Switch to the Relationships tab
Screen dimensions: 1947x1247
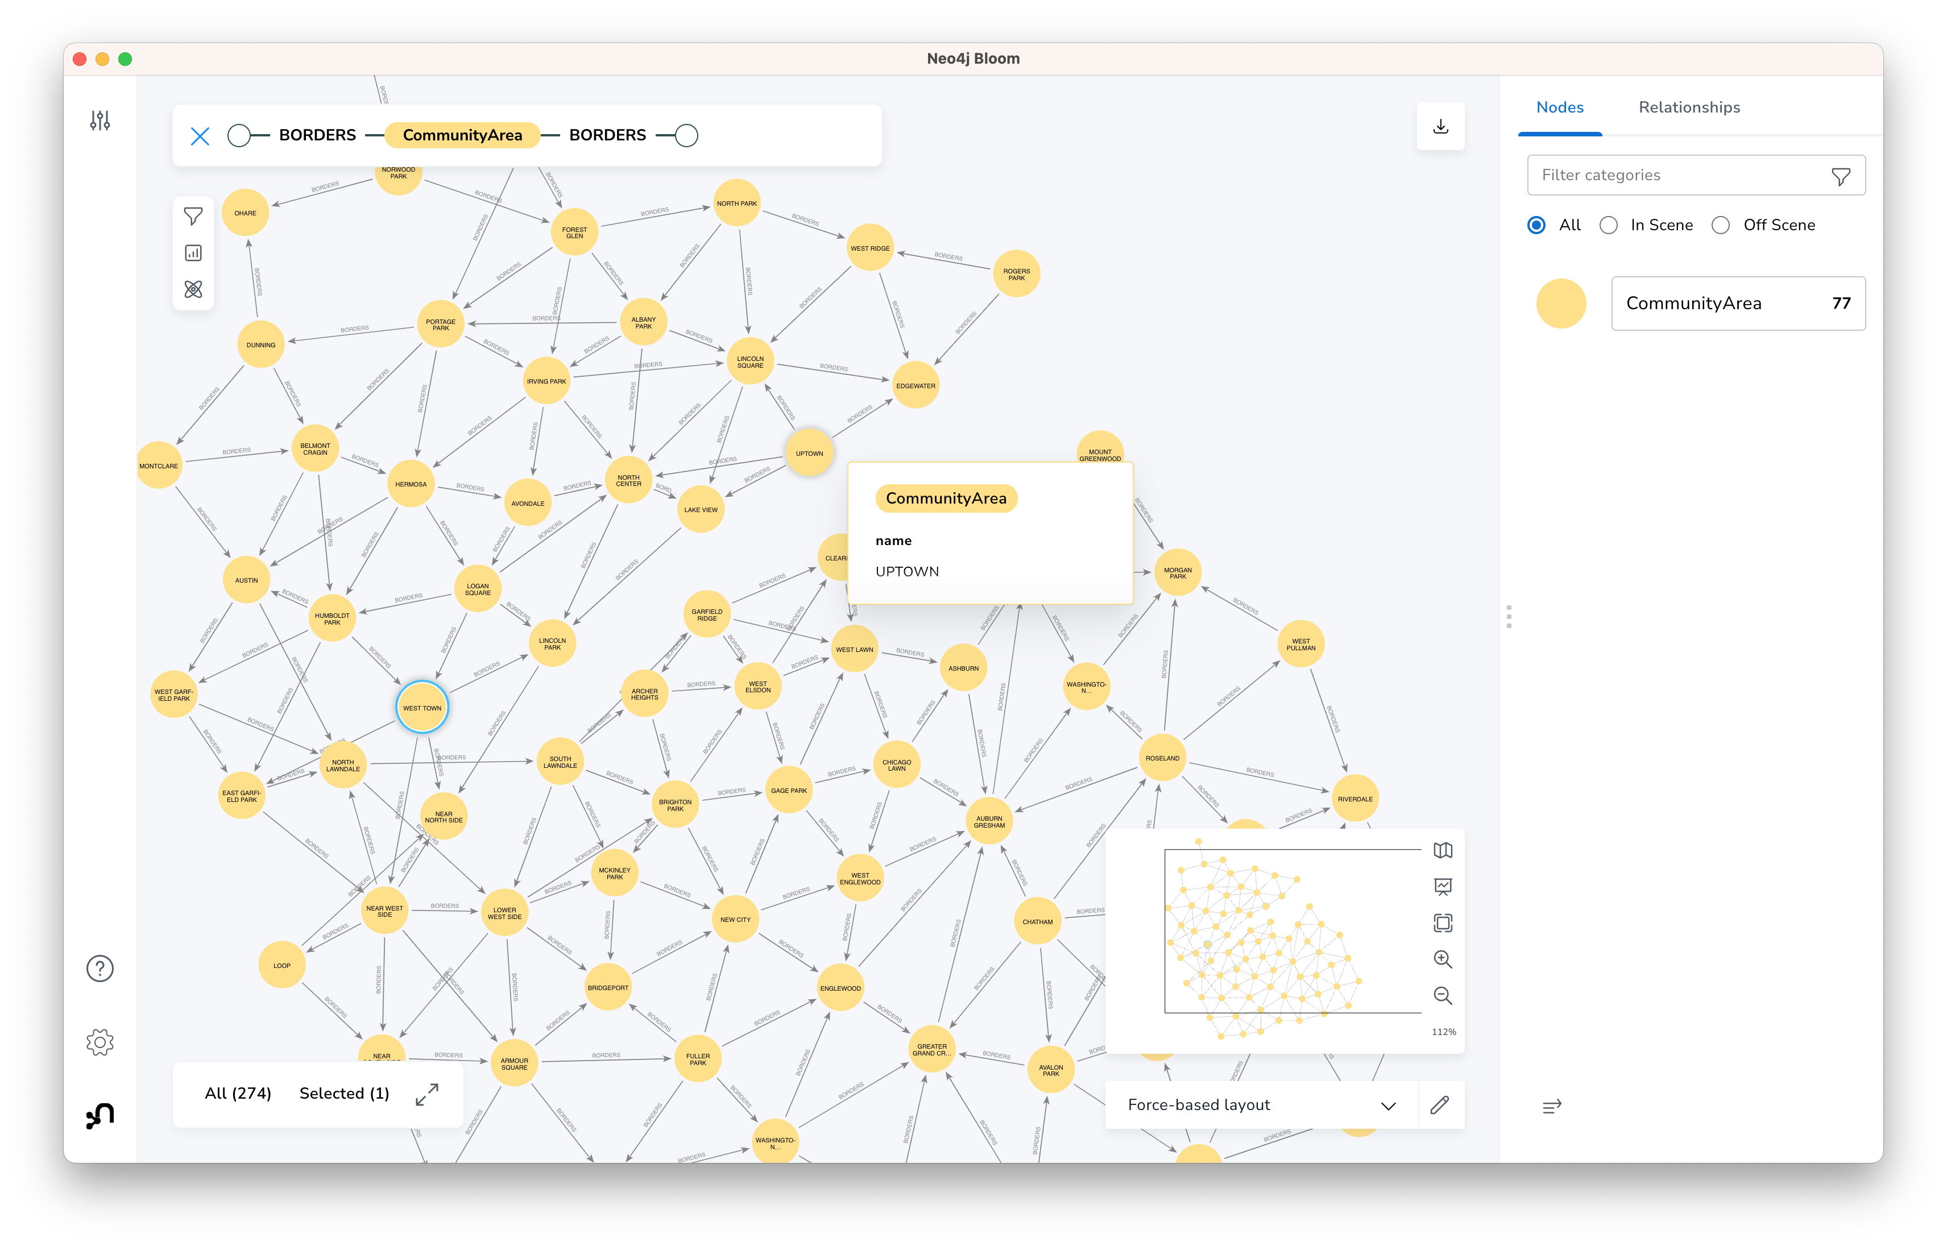pos(1689,107)
